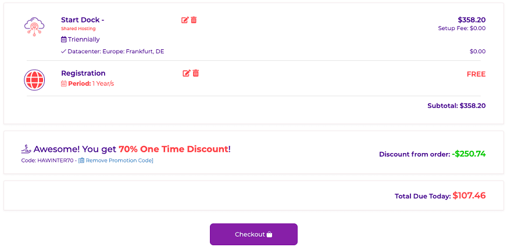The width and height of the screenshot is (507, 247).
Task: Click the Triennially billing cycle text
Action: point(84,39)
